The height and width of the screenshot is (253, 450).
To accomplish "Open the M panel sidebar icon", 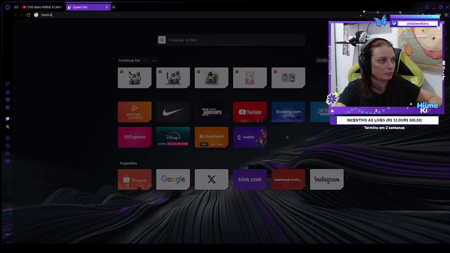I will click(x=8, y=108).
